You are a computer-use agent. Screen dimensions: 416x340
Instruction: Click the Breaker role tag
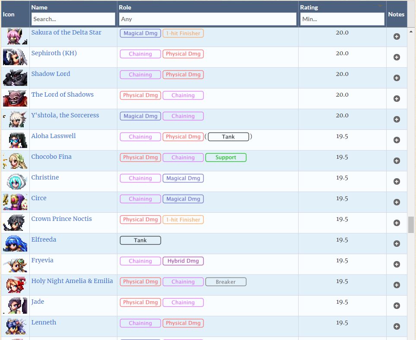226,282
